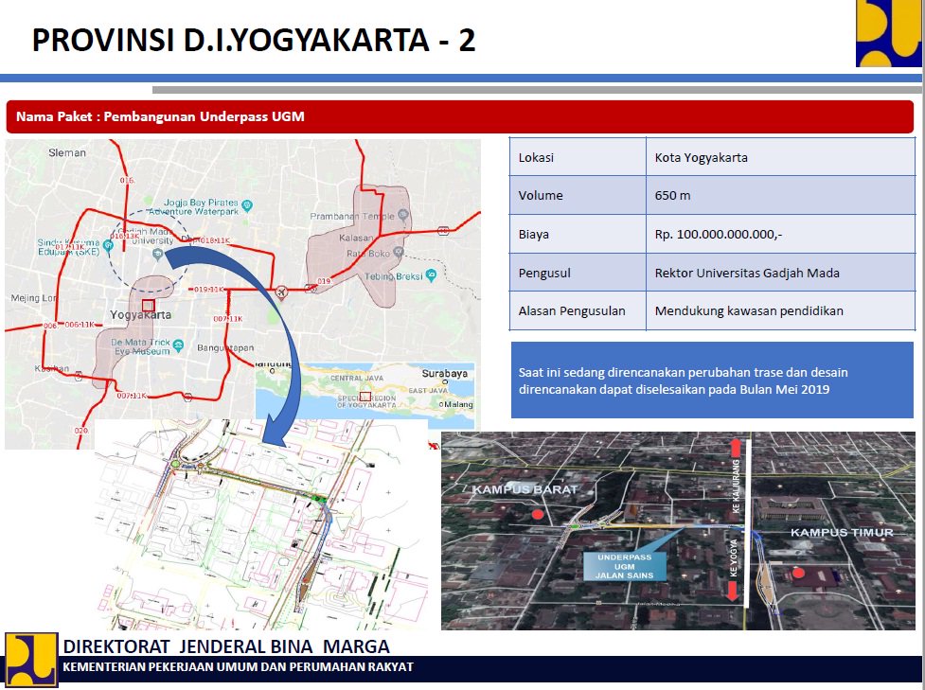Click the blue Underpass UGM Jalan Sains callout
Screen dimensions: 925x690
click(624, 566)
